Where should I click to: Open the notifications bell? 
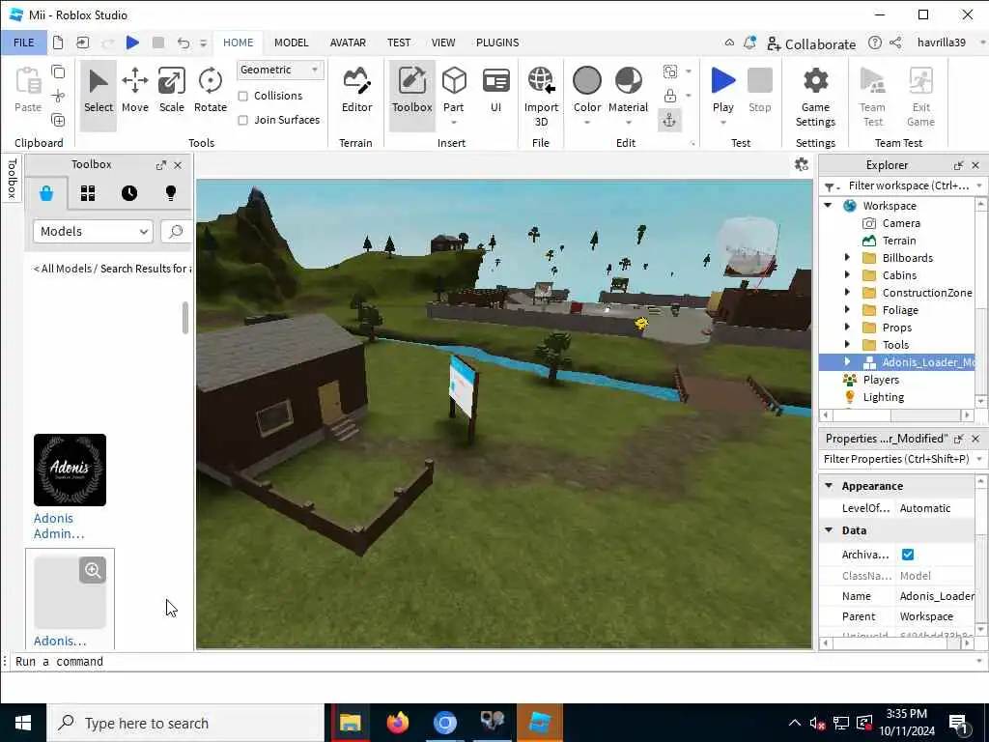(749, 43)
